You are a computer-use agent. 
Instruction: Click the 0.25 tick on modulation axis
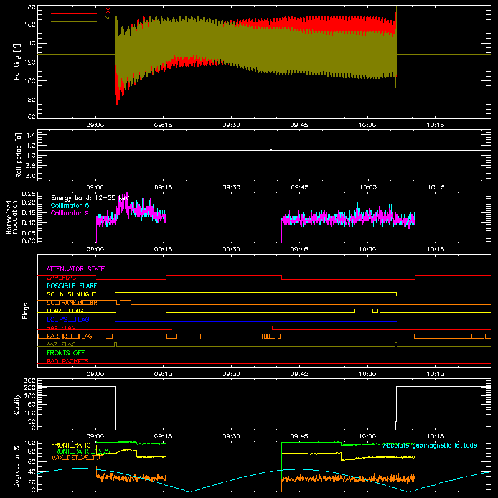29,194
